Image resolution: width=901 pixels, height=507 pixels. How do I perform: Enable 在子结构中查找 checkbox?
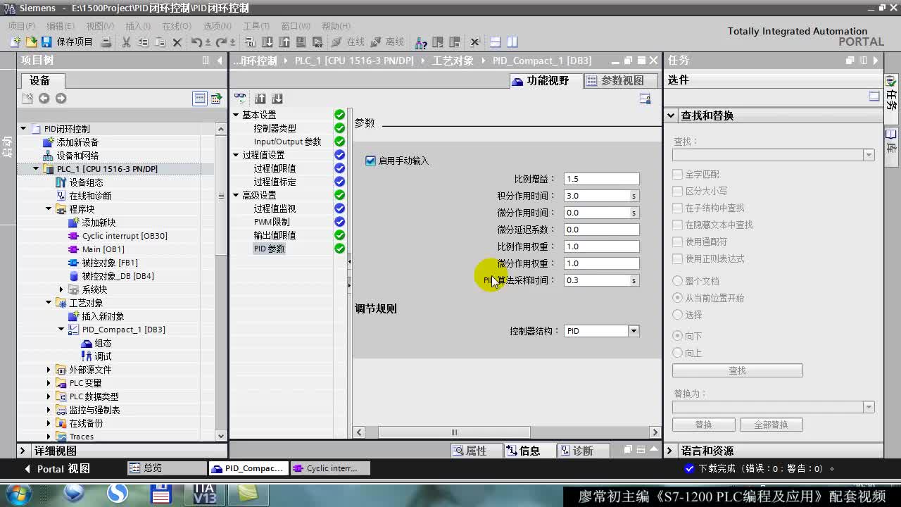tap(677, 208)
